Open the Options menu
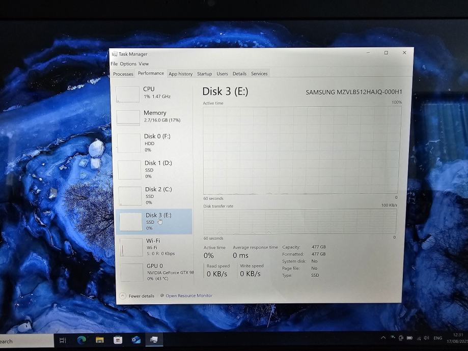The height and width of the screenshot is (351, 468). point(128,64)
